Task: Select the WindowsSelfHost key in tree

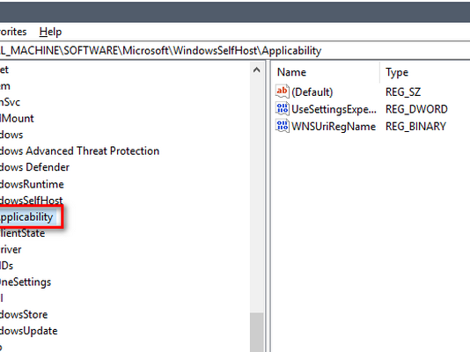Action: click(31, 201)
